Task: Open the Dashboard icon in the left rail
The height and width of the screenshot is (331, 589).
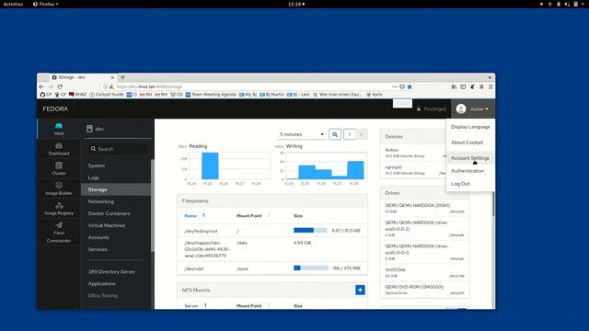Action: (x=59, y=145)
